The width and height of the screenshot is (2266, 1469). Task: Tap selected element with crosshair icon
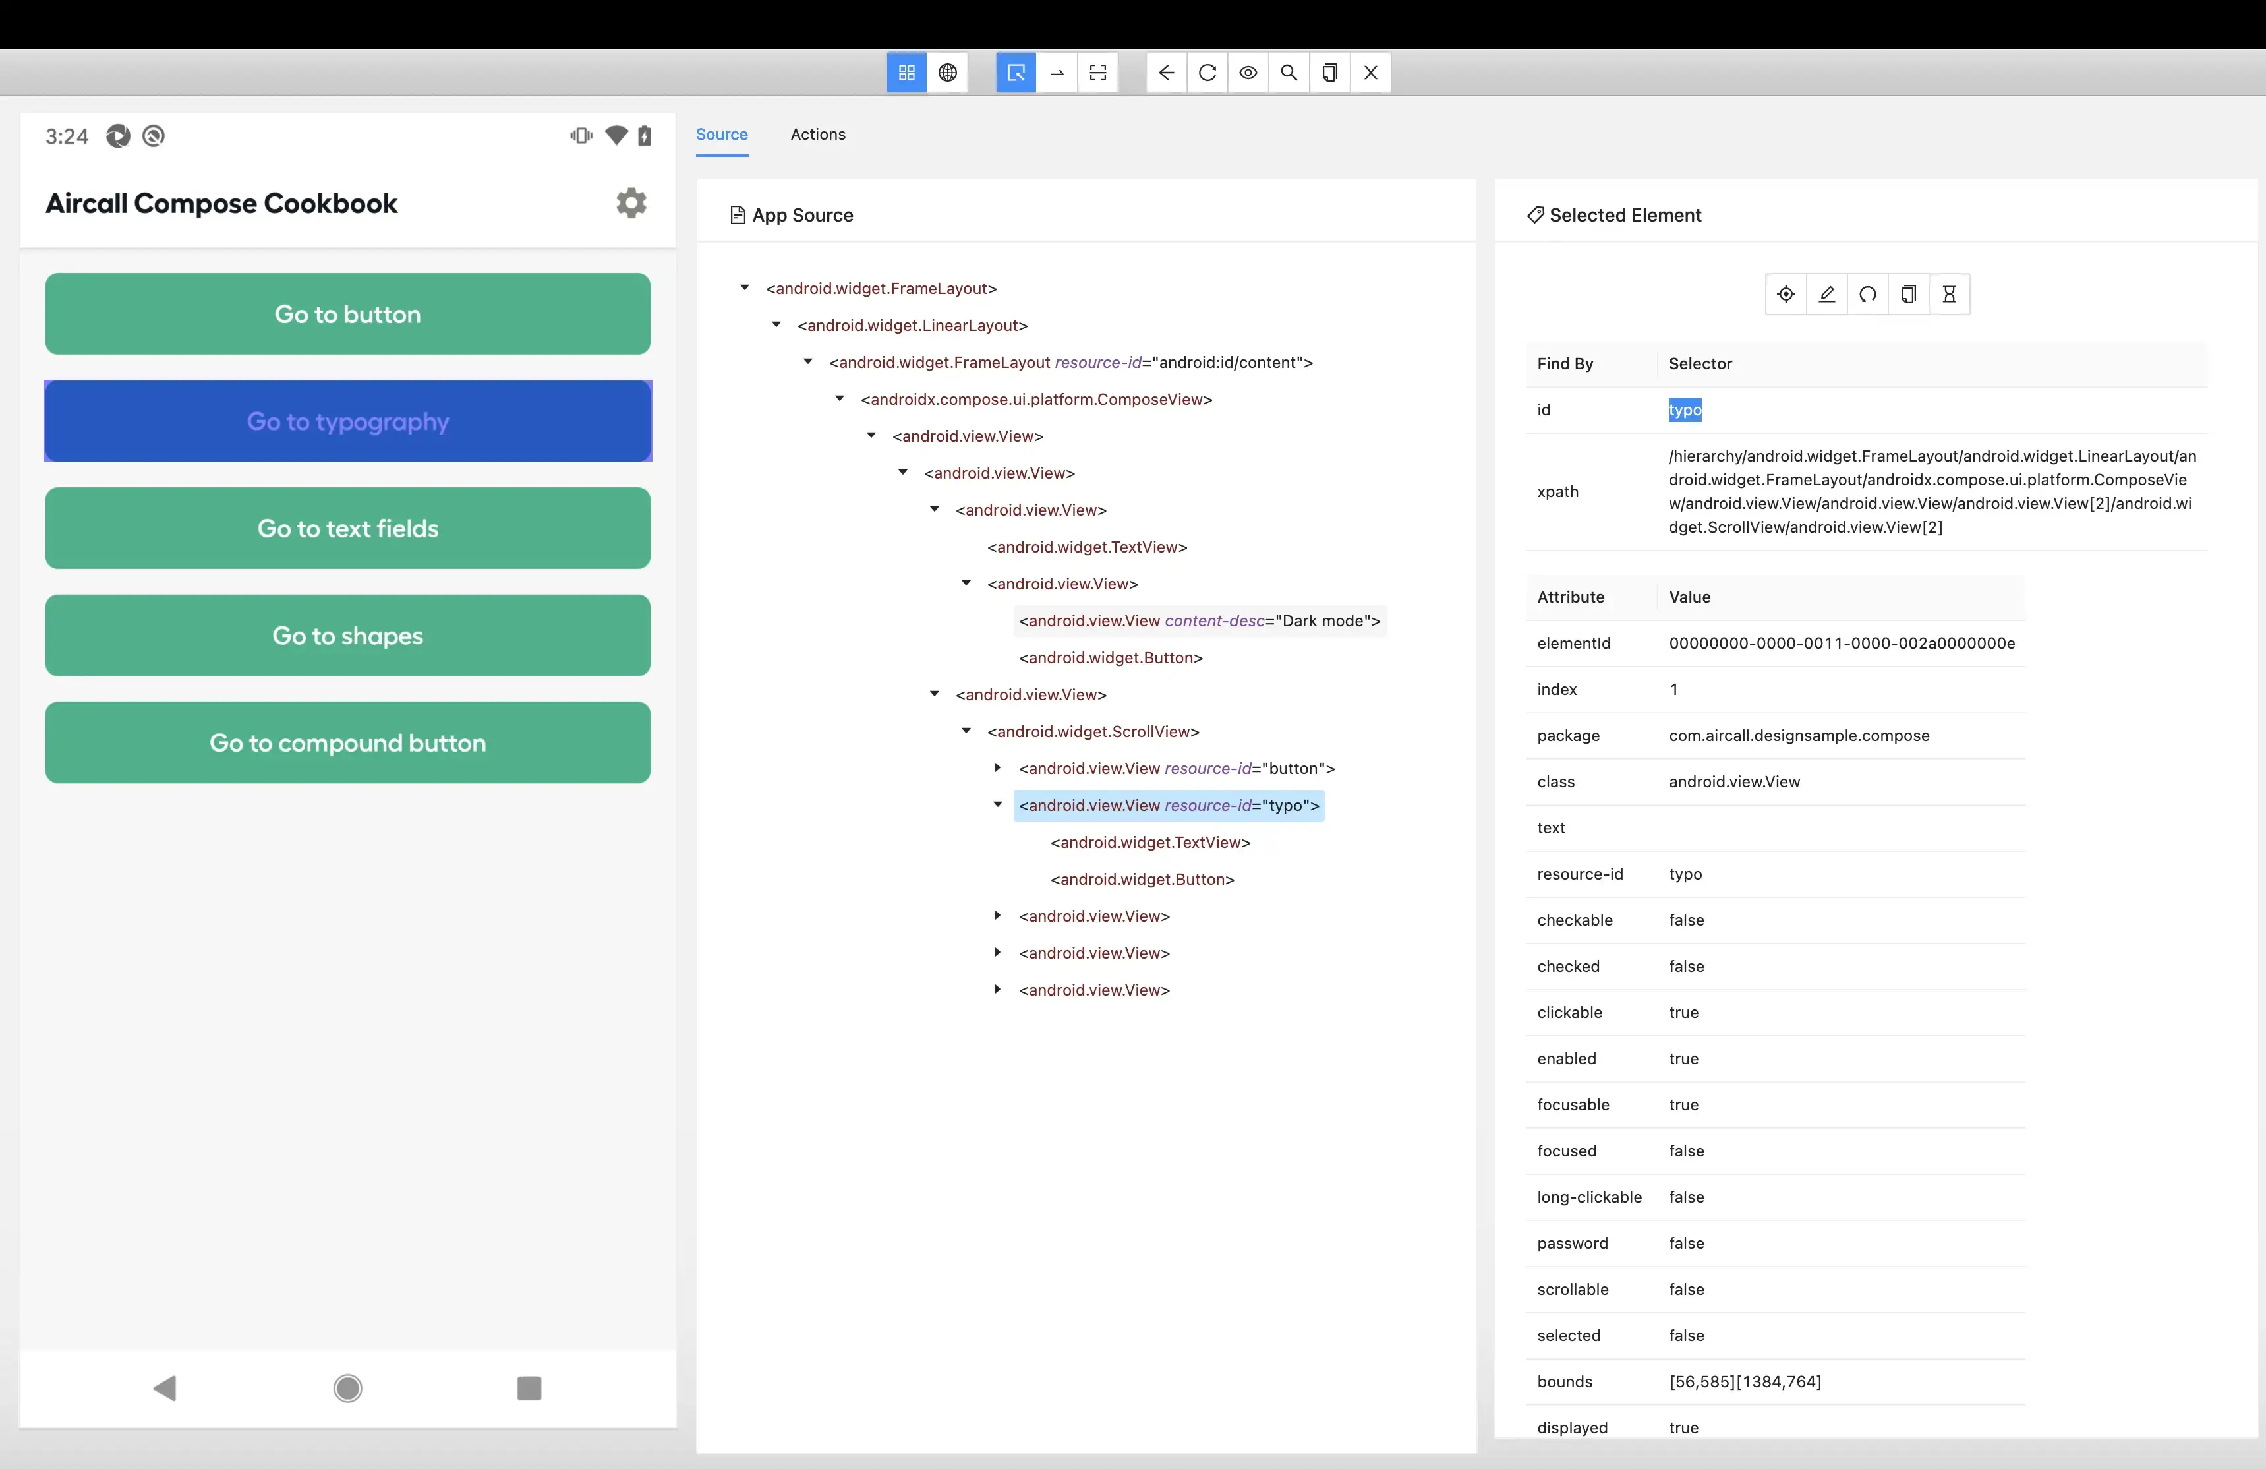click(1786, 294)
